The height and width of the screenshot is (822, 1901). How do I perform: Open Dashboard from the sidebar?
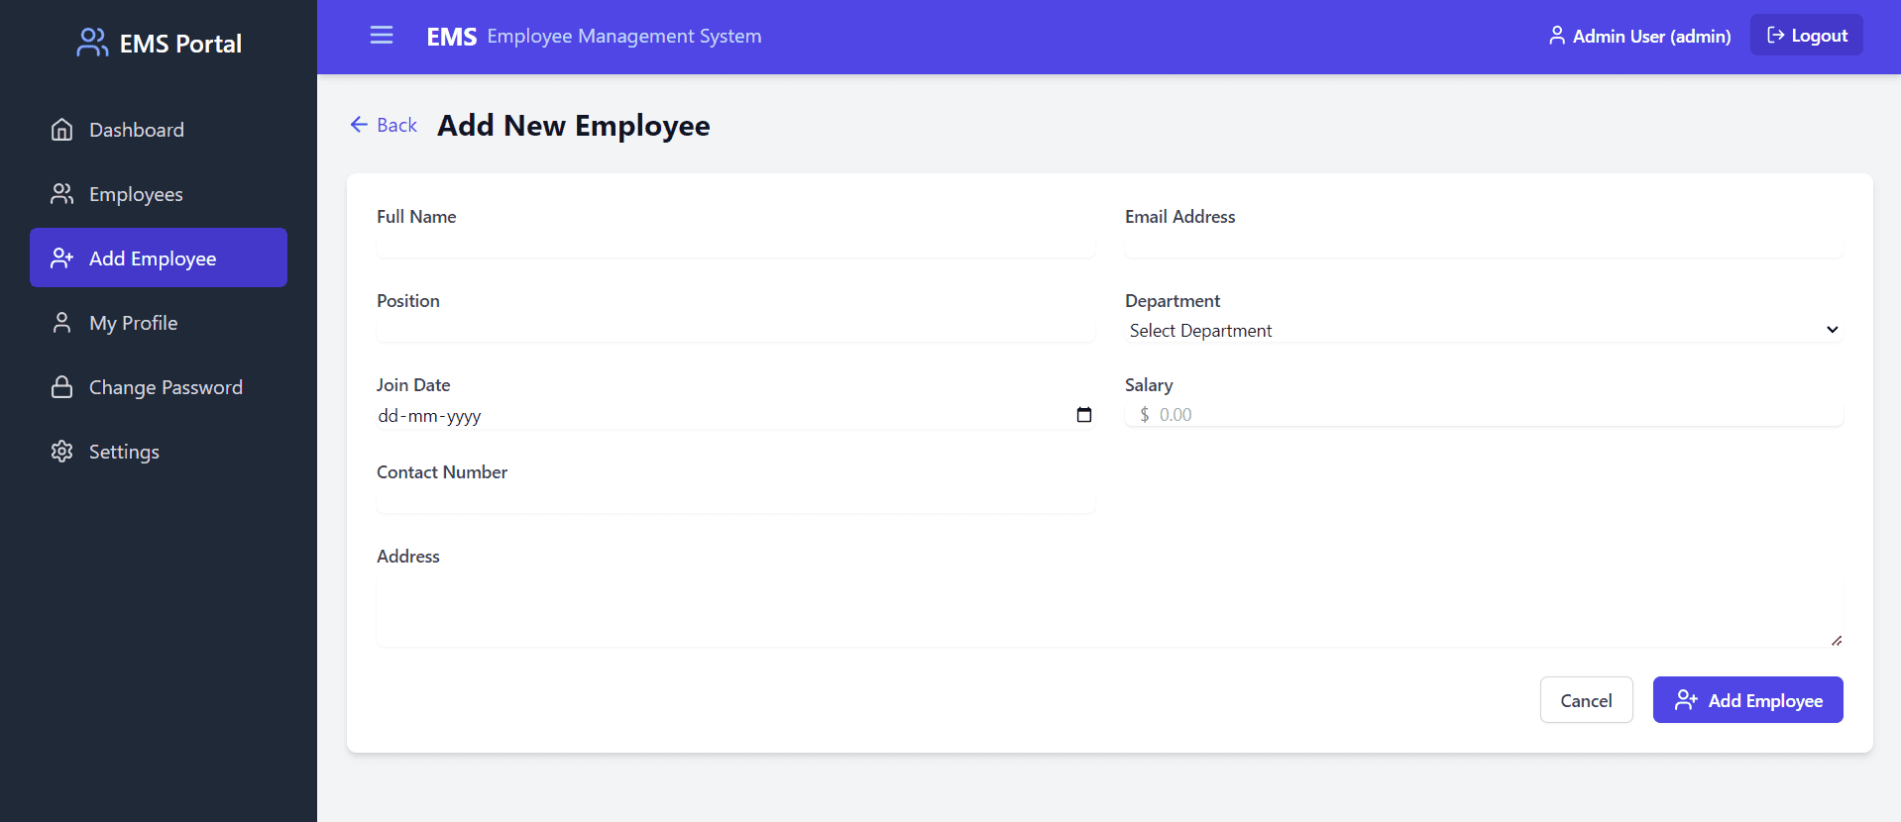pos(159,130)
